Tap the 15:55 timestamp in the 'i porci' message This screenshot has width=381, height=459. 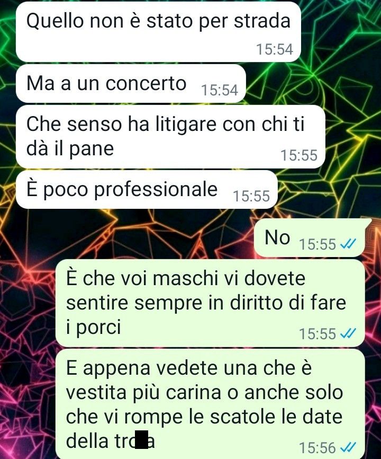tap(317, 333)
